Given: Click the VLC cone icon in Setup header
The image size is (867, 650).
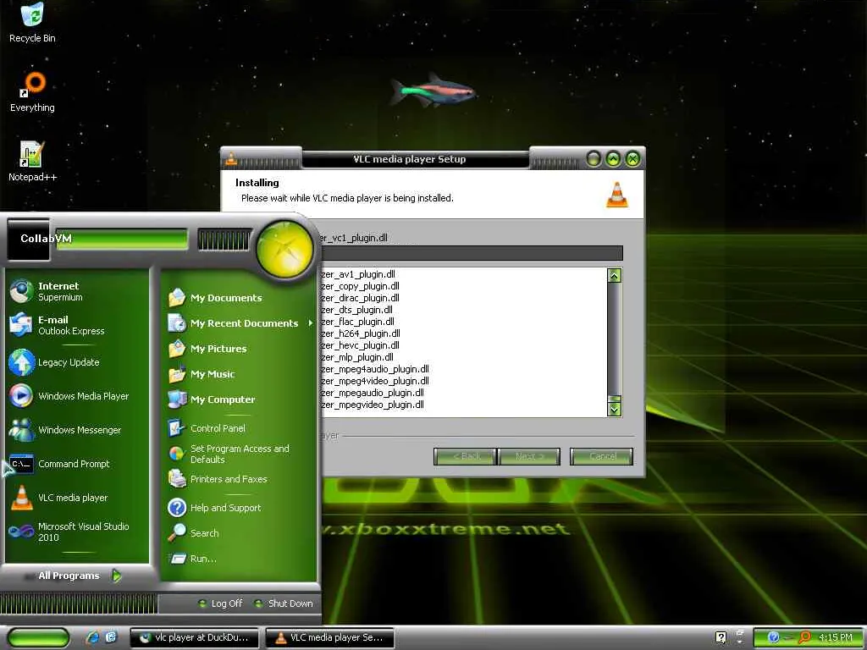Looking at the screenshot, I should (x=616, y=195).
